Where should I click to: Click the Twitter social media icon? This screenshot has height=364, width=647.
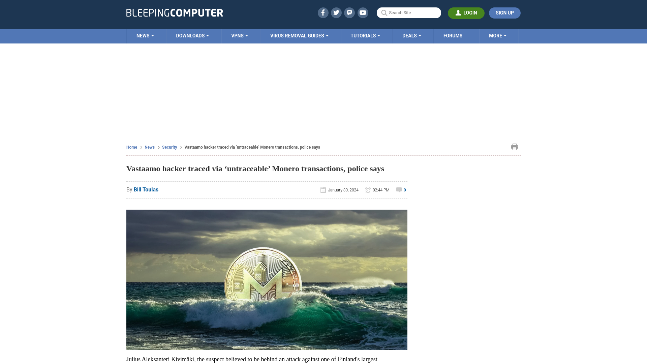pyautogui.click(x=336, y=12)
